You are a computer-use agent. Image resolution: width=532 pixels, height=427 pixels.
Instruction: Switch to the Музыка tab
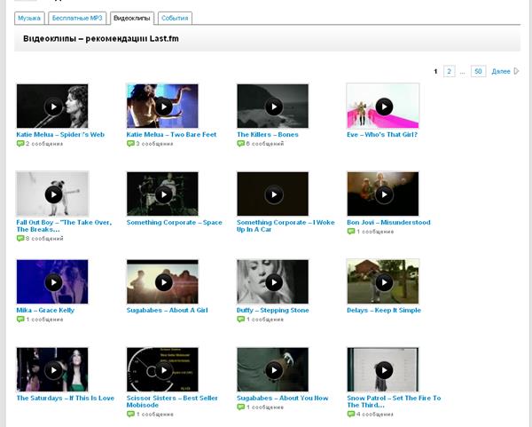pyautogui.click(x=29, y=18)
